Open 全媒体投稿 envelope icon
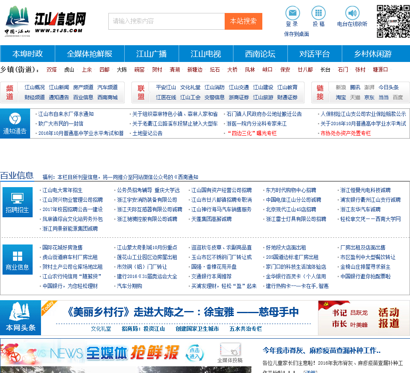Screen dimensions: 410x373 coord(230,350)
